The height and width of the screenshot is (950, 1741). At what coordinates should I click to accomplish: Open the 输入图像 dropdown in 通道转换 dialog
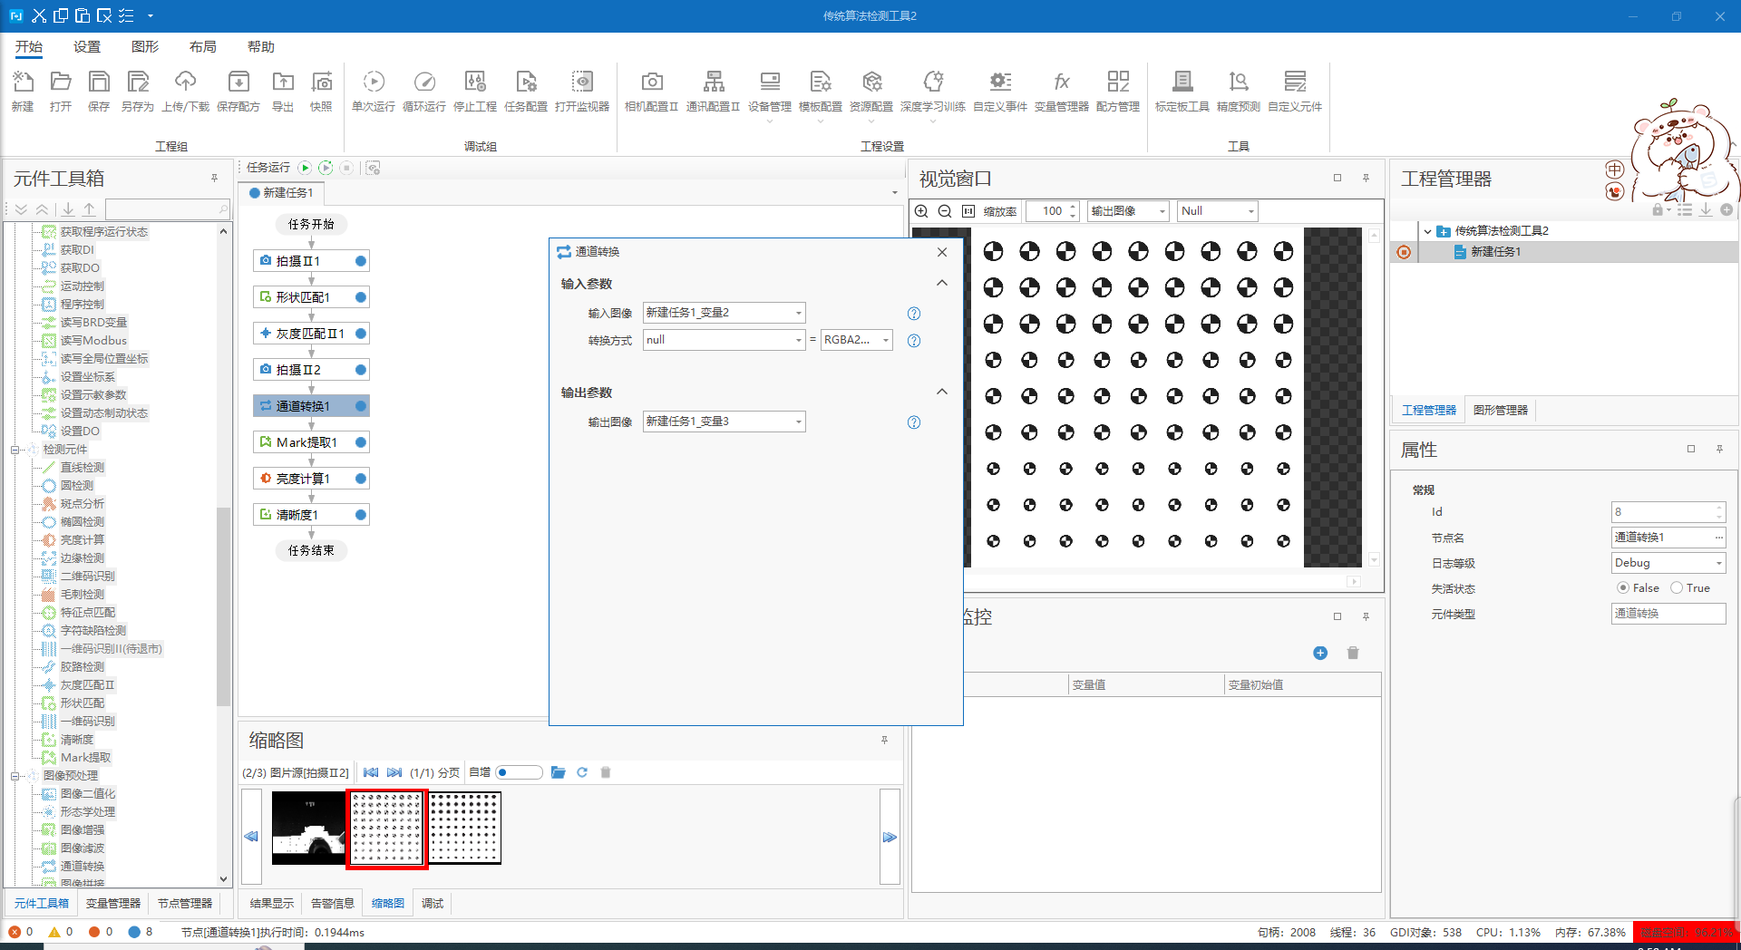click(x=724, y=313)
